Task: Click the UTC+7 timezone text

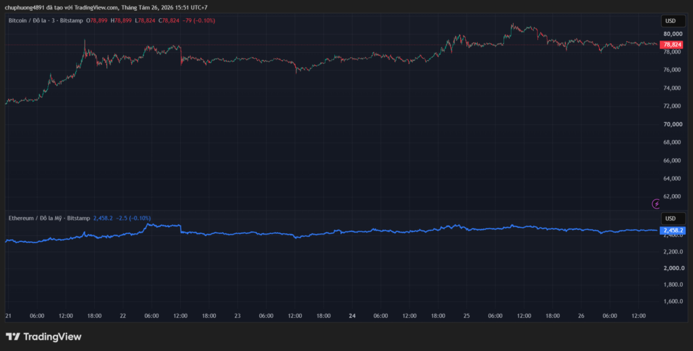Action: (x=198, y=7)
